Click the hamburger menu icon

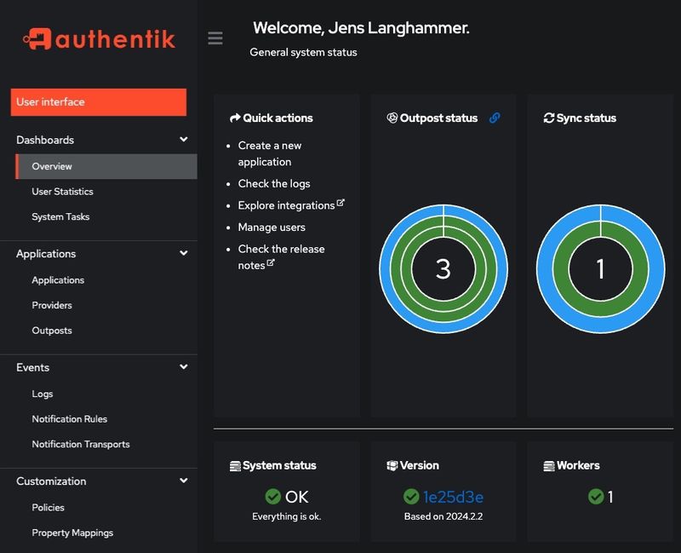[x=215, y=37]
